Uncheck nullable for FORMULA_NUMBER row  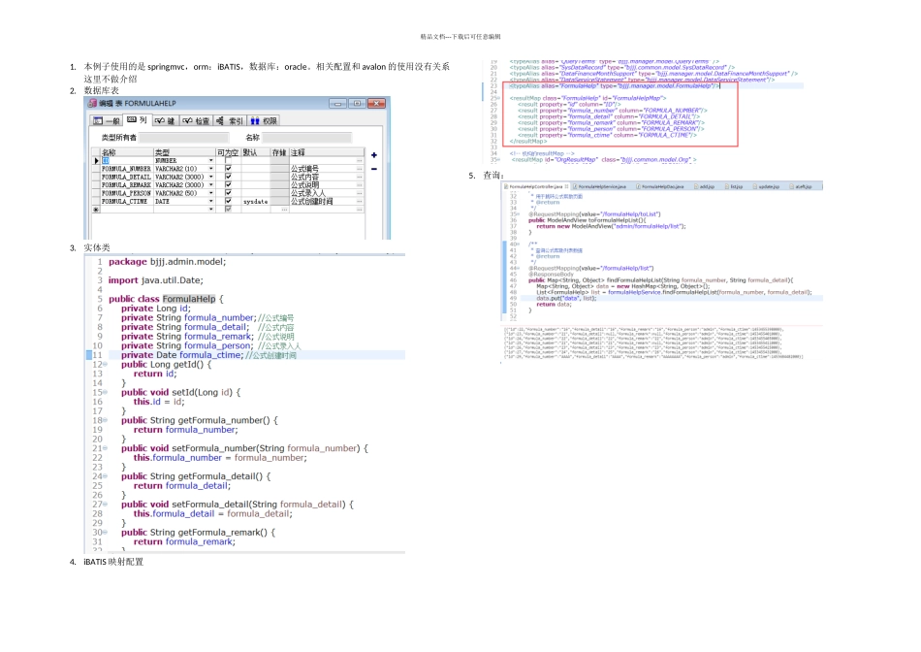[x=229, y=169]
